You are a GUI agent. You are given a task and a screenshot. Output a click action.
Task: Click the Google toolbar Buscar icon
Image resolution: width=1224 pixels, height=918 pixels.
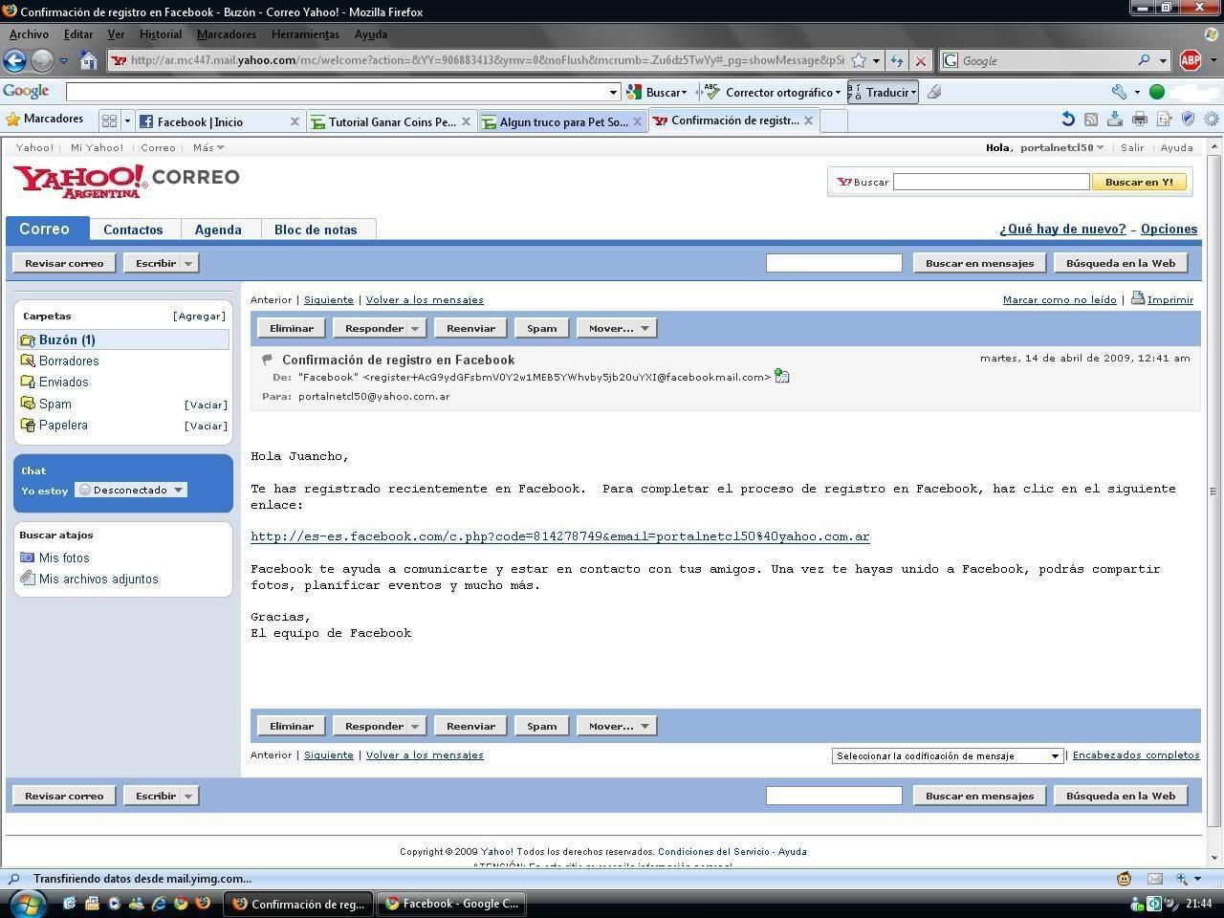click(634, 92)
